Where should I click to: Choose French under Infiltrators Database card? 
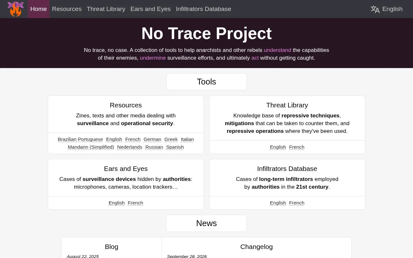[x=297, y=203]
